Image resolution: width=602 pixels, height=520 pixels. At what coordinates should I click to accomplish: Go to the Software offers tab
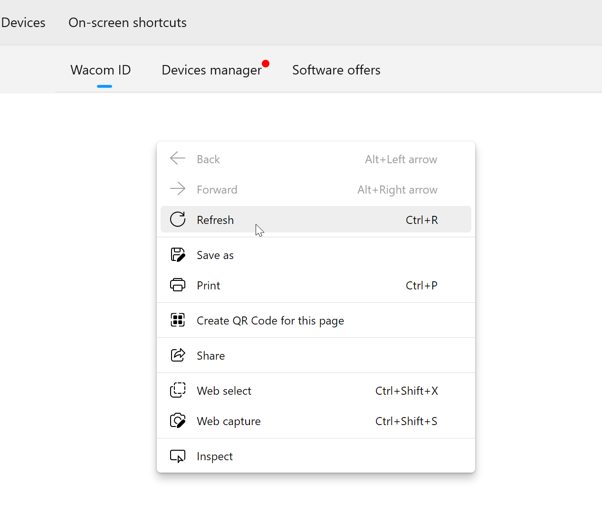tap(336, 70)
